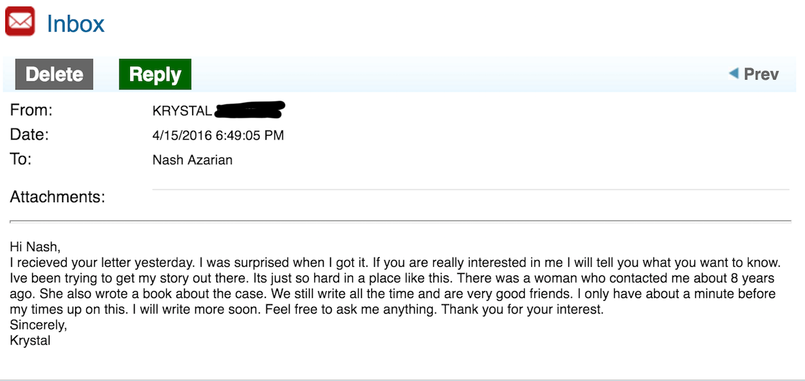Image resolution: width=805 pixels, height=381 pixels.
Task: Select the To: field label
Action: [21, 159]
